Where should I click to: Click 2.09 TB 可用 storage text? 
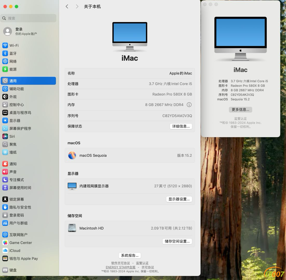pos(172,228)
